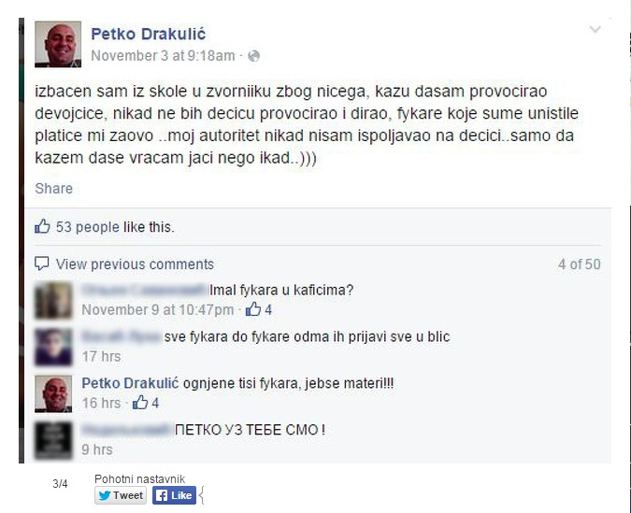Click the comment bubble icon

click(42, 264)
